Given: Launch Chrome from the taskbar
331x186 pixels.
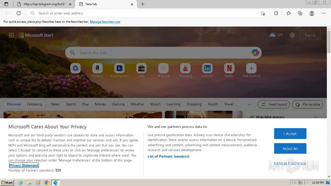Looking at the screenshot, I should pyautogui.click(x=47, y=183).
